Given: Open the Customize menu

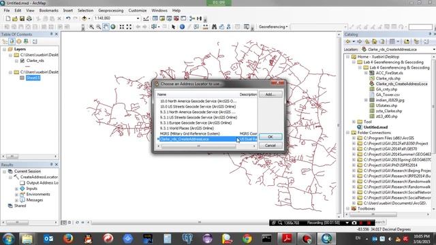Looking at the screenshot, I should (138, 10).
